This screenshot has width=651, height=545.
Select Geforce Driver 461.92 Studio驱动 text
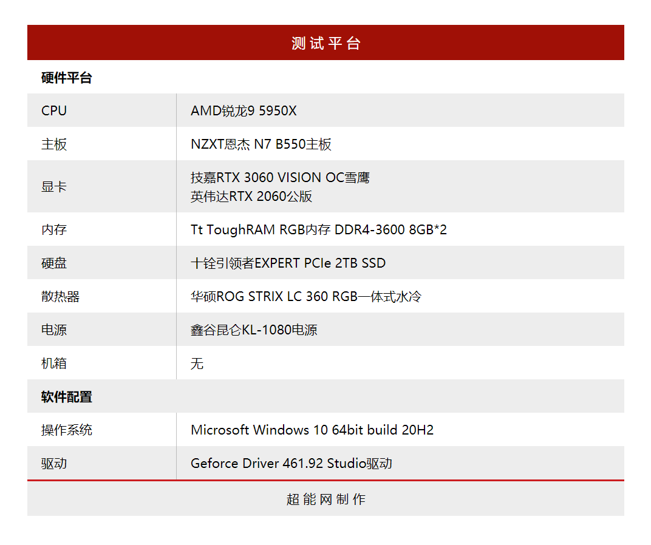coord(291,463)
